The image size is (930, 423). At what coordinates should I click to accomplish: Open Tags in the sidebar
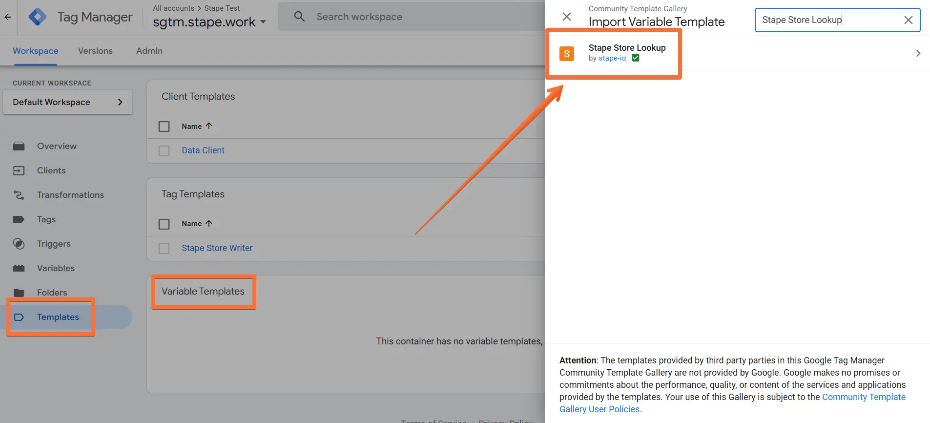(46, 219)
